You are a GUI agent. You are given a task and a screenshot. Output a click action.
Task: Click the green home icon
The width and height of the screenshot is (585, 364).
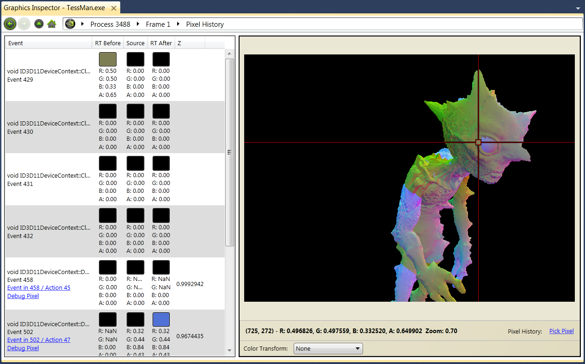[x=52, y=24]
